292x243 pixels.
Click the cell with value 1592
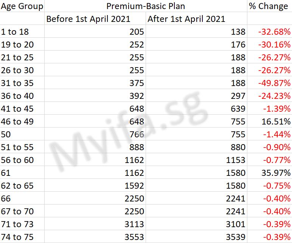click(x=134, y=186)
